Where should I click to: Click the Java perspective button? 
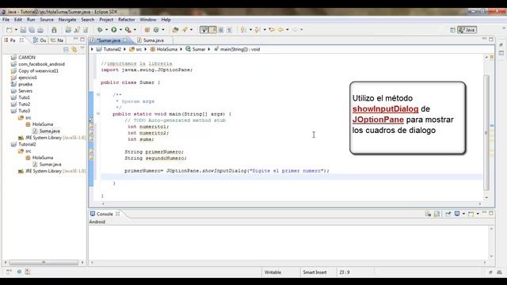[x=467, y=30]
